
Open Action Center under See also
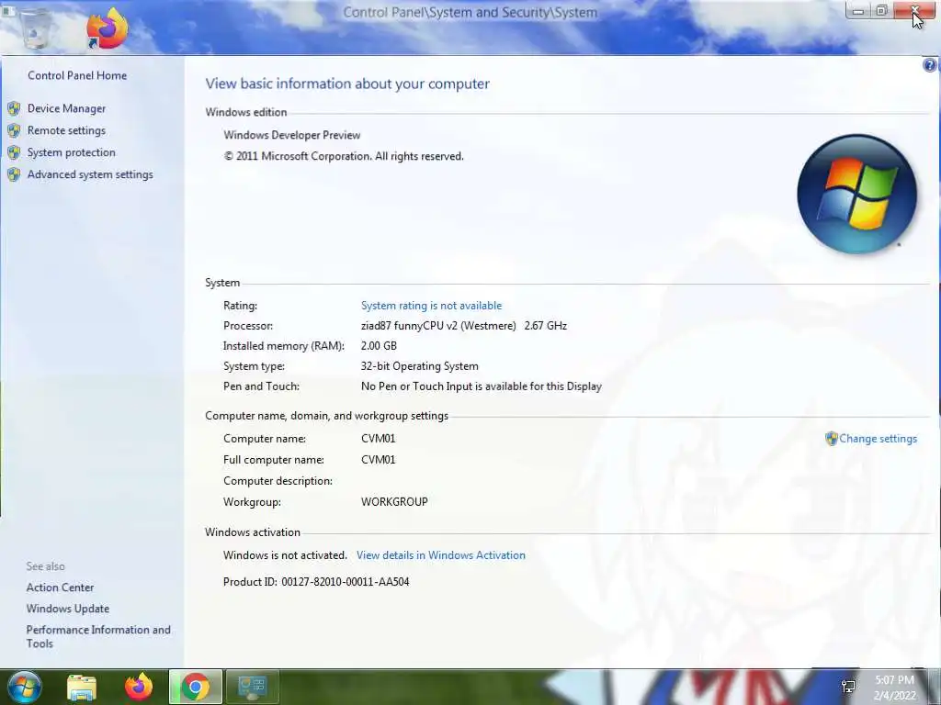60,587
